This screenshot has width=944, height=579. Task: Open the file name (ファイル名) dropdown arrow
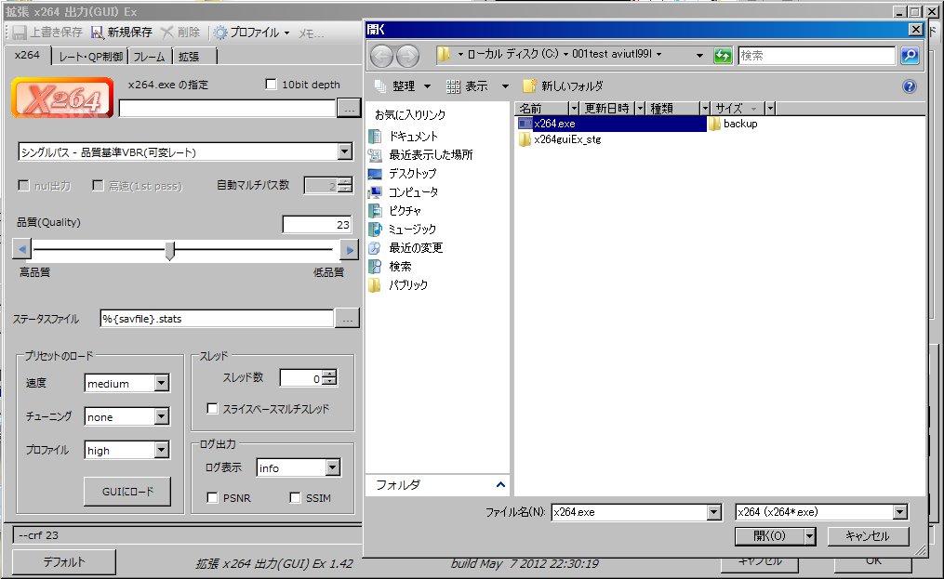coord(714,512)
